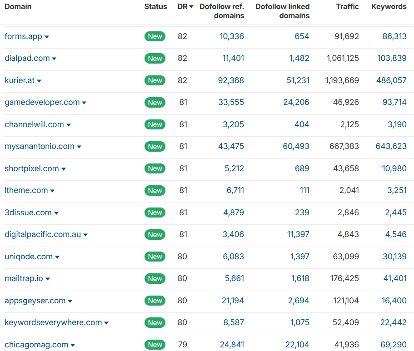Image resolution: width=414 pixels, height=351 pixels.
Task: Expand the dropdown arrow next to appsgeyser.com
Action: (x=70, y=302)
